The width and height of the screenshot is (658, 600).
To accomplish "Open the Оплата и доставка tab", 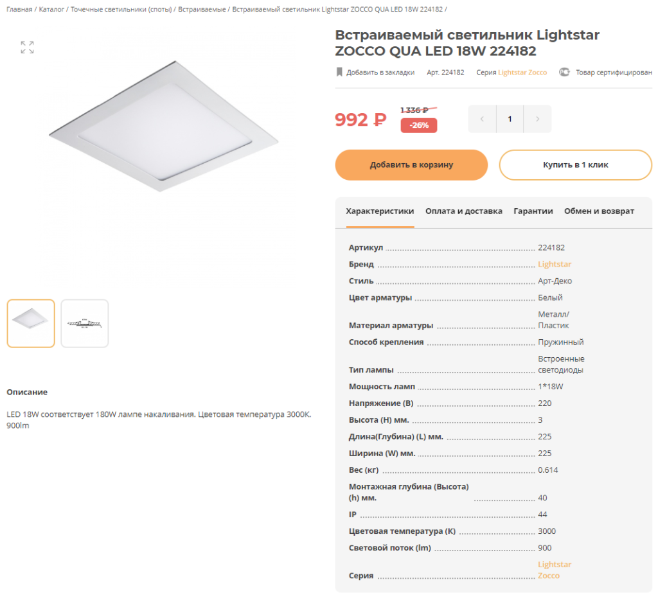I will click(464, 211).
